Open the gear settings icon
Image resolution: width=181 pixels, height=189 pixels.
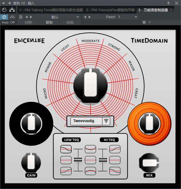click(x=144, y=22)
